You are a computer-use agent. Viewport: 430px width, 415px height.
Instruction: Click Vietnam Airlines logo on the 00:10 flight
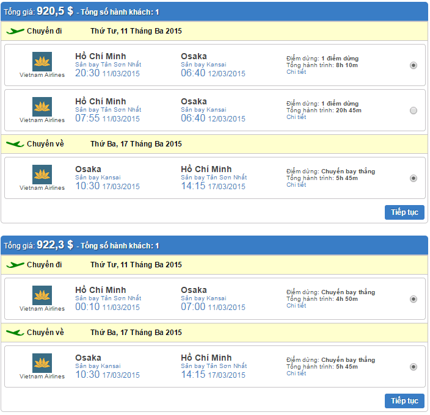coord(42,295)
